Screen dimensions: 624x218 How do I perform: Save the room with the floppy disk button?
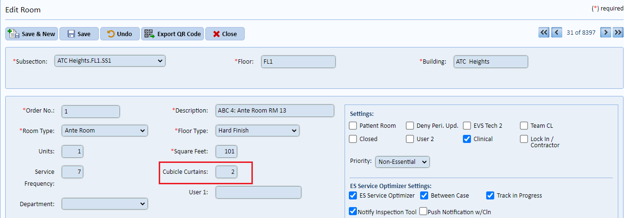79,34
